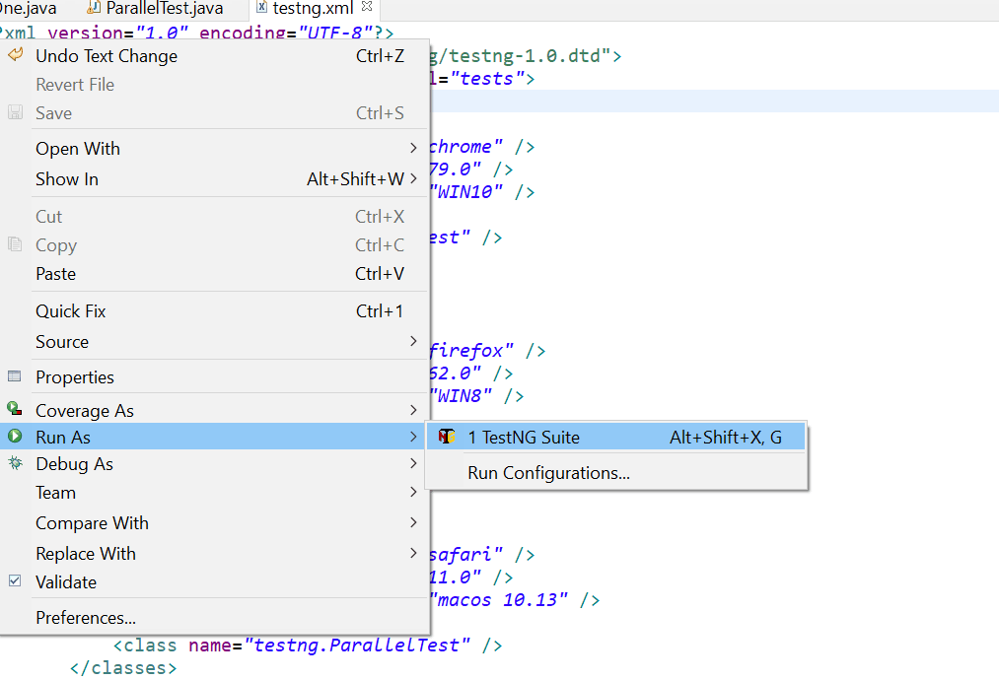Select Quick Fix from context menu
Image resolution: width=999 pixels, height=680 pixels.
point(71,311)
